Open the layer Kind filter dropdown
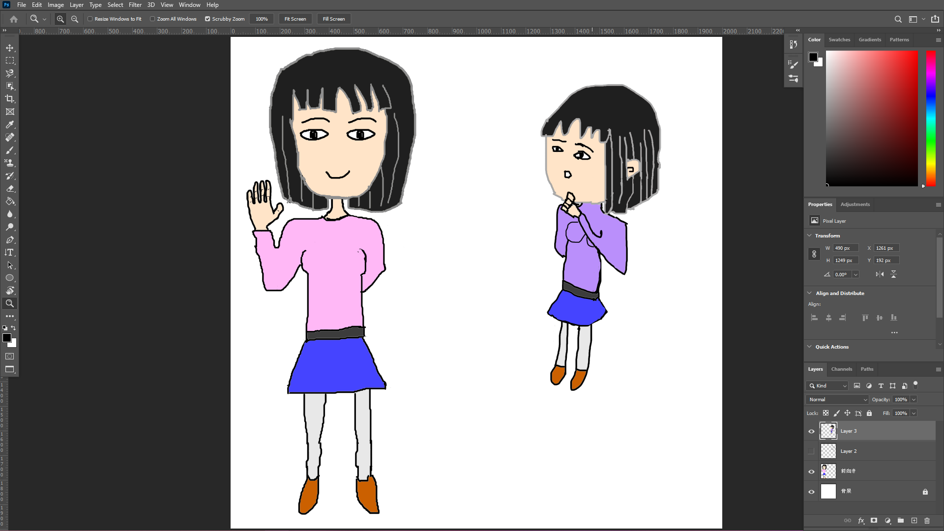 (x=827, y=385)
